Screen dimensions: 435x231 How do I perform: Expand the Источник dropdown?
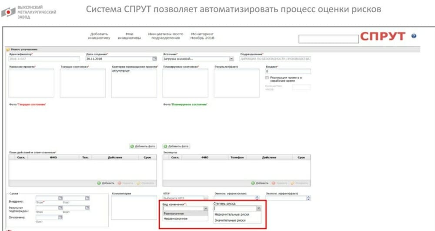pyautogui.click(x=231, y=59)
